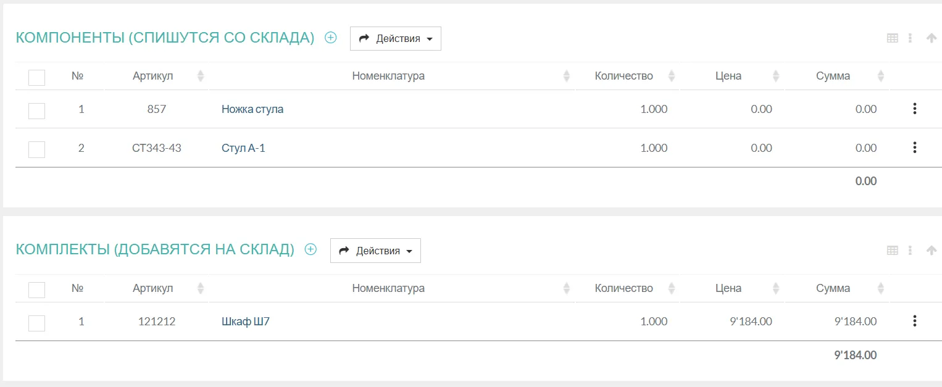
Task: Toggle select-all checkbox in Компоненты table header
Action: tap(37, 78)
